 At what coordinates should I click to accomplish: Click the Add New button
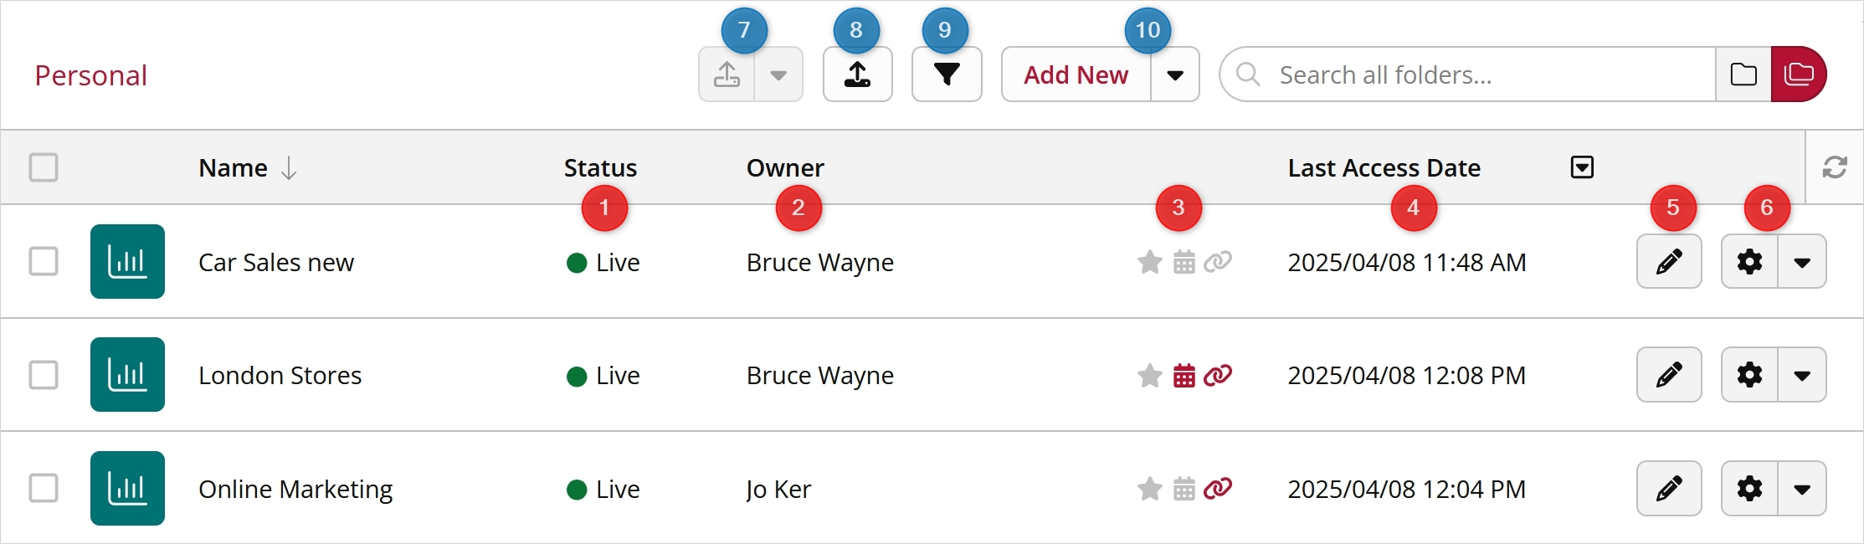coord(1076,74)
